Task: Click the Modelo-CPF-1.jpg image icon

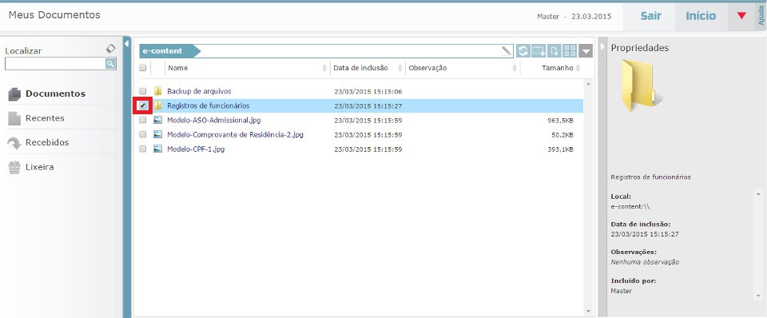Action: point(157,149)
